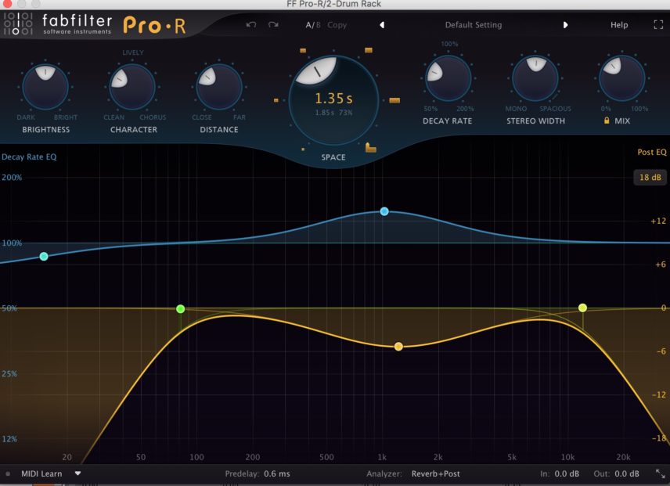Click the undo arrow icon

point(251,25)
